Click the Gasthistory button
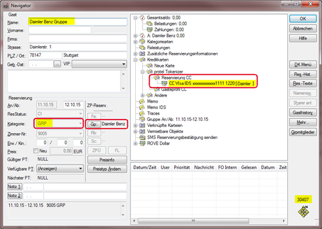The image size is (322, 229). tap(303, 112)
